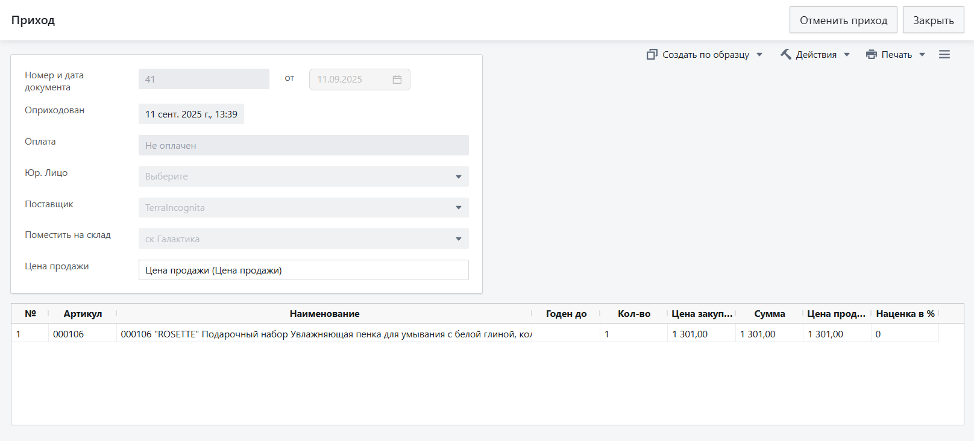The height and width of the screenshot is (441, 974).
Task: Click the Цена продажи input field
Action: (x=303, y=271)
